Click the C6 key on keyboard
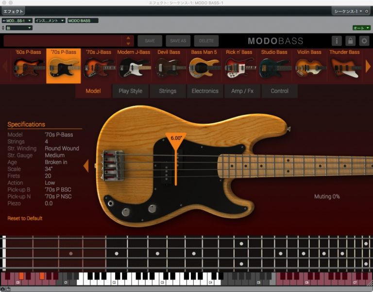This screenshot has height=292, width=373. click(x=307, y=282)
